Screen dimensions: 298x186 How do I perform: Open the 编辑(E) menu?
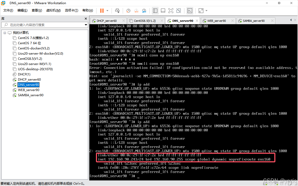coord(22,10)
